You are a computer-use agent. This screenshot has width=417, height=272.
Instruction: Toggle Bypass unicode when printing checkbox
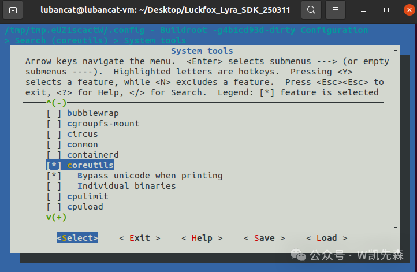tap(54, 176)
